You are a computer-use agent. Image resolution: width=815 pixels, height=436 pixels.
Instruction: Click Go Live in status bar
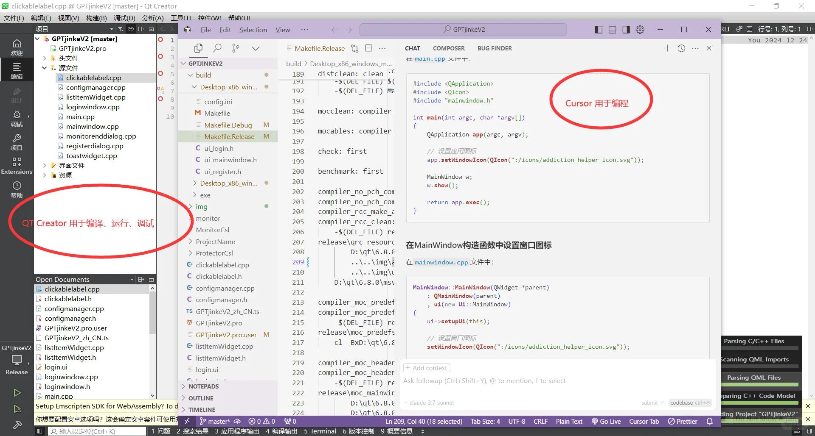pos(606,422)
